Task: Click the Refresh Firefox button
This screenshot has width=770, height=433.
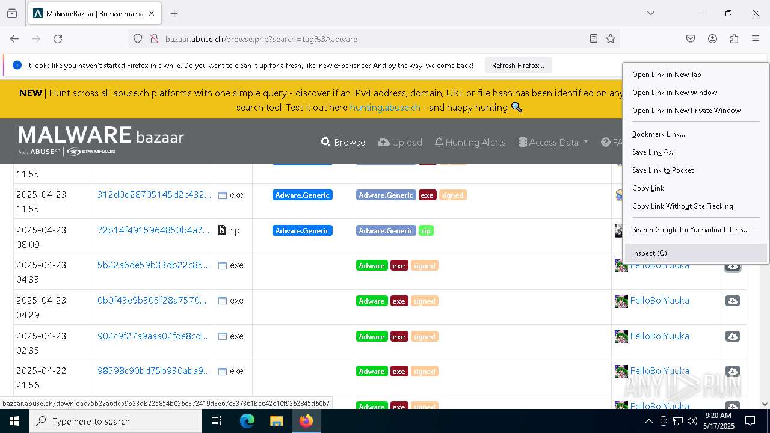Action: [x=518, y=66]
